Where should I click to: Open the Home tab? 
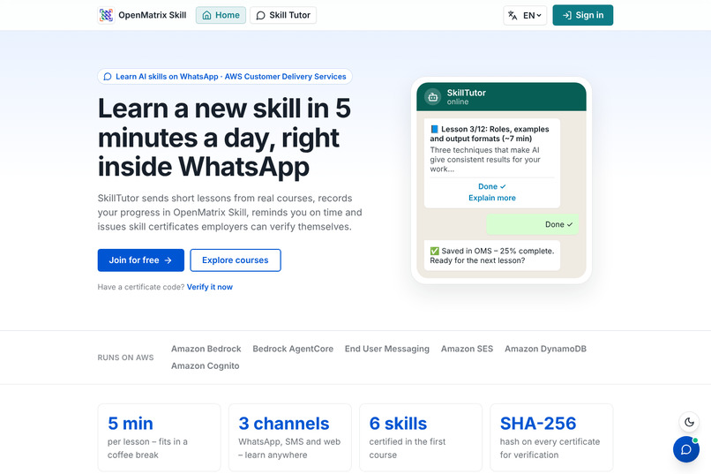point(221,15)
